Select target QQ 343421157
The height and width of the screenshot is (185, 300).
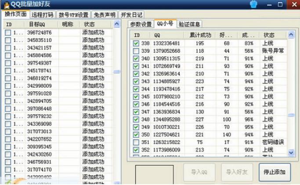tap(40, 48)
